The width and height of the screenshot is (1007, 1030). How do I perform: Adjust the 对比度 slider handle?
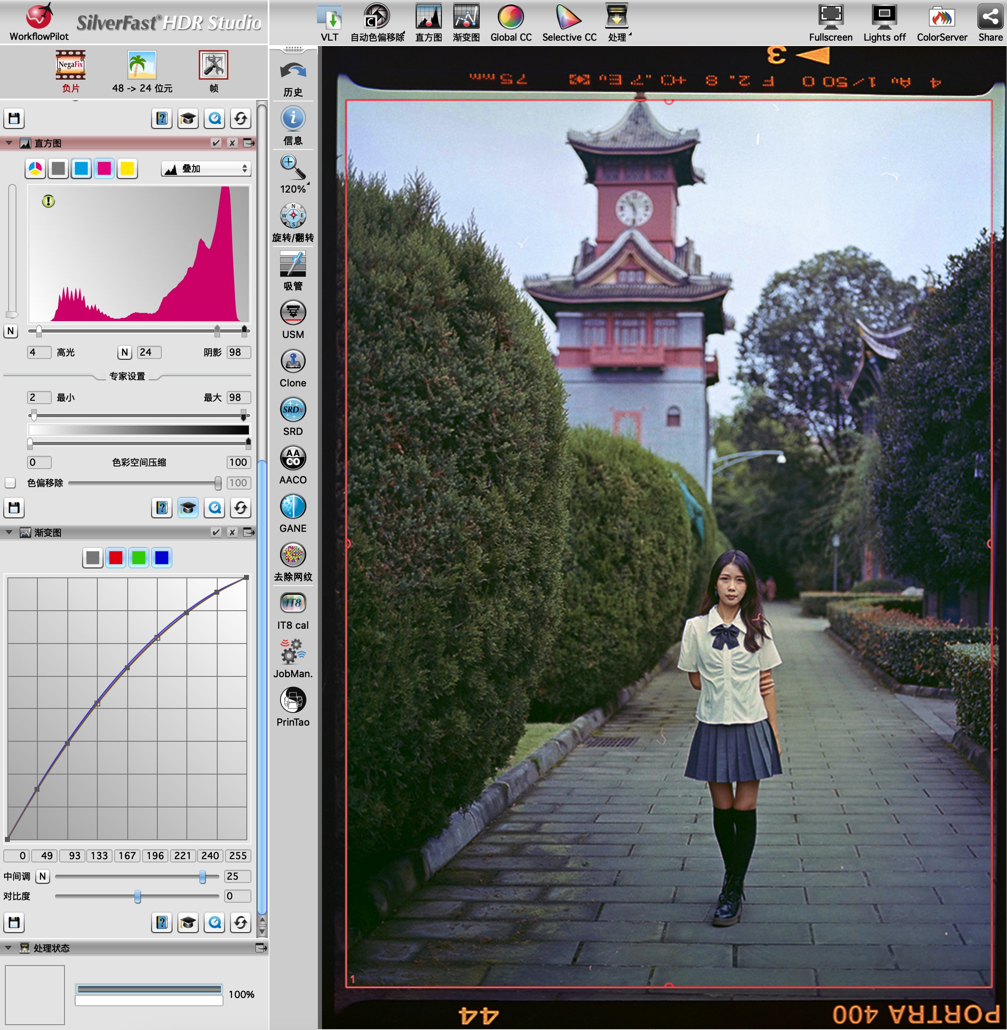coord(138,897)
